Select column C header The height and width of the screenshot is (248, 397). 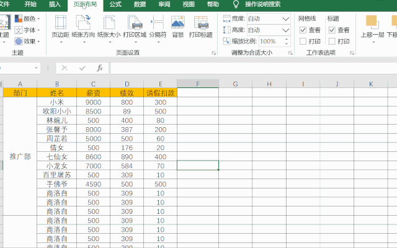click(94, 84)
